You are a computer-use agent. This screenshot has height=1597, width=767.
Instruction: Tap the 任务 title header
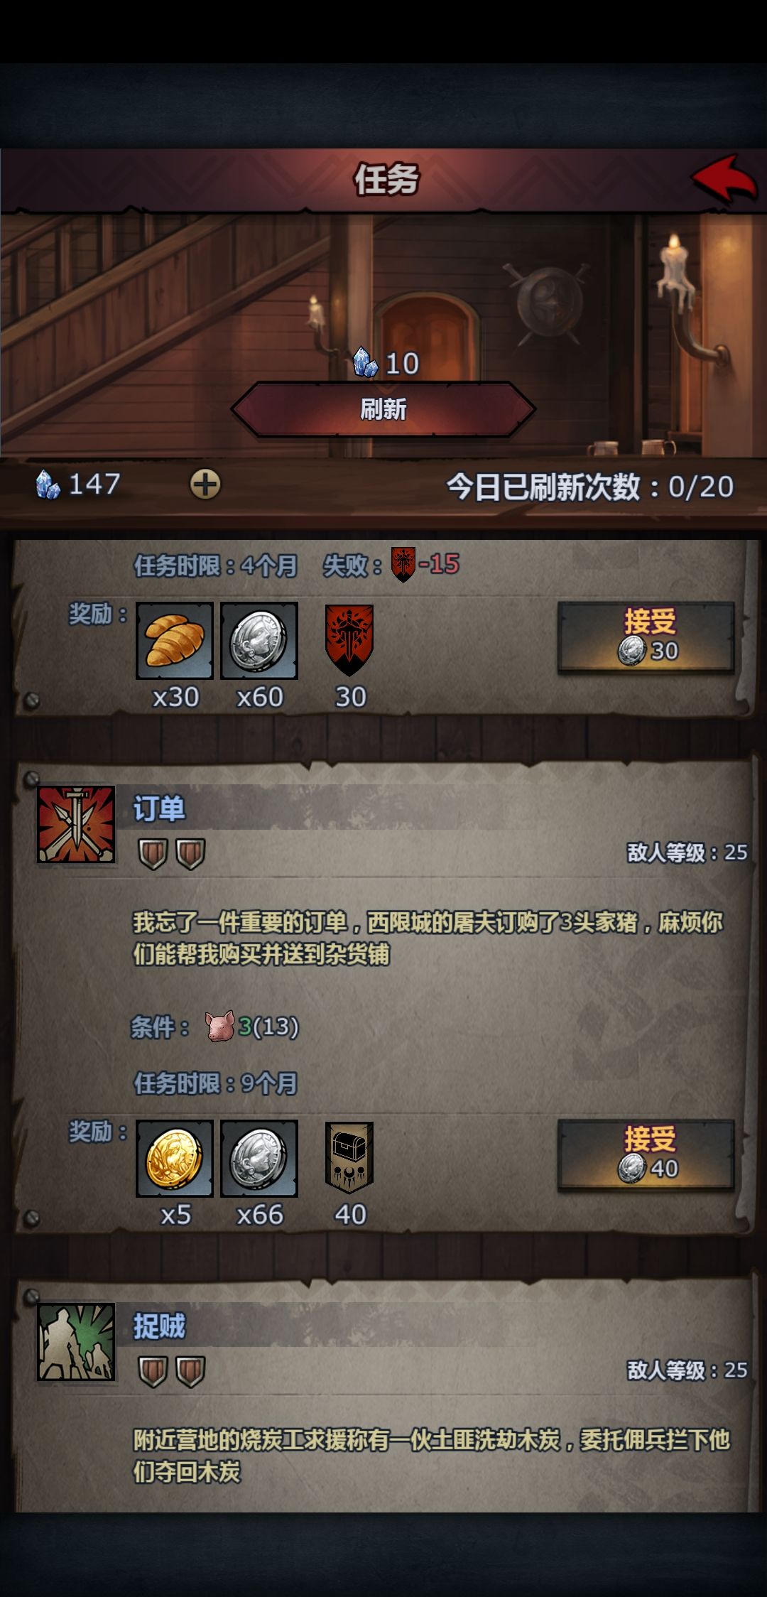click(386, 179)
